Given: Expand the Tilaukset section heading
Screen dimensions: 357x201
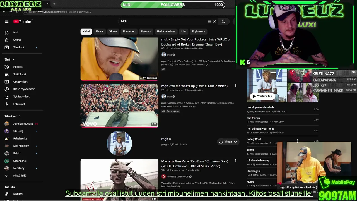Looking at the screenshot, I should (x=13, y=116).
